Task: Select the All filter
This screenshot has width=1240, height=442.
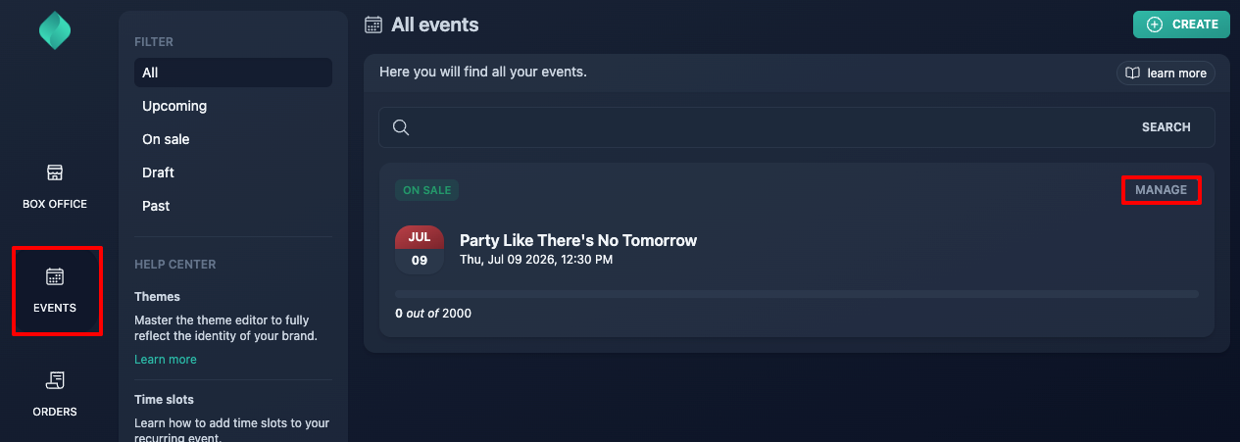Action: 233,73
